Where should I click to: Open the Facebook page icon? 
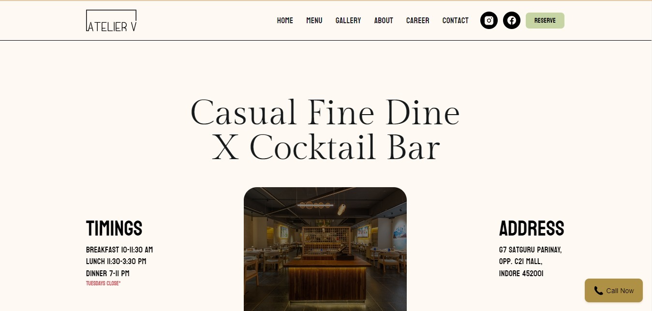[512, 20]
